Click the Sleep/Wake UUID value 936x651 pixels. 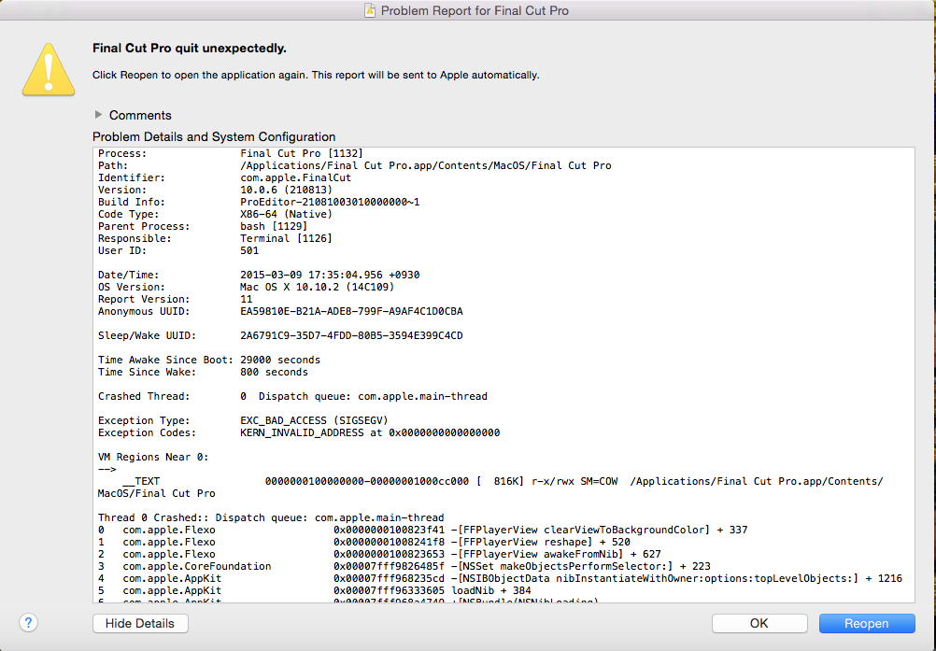(x=351, y=335)
